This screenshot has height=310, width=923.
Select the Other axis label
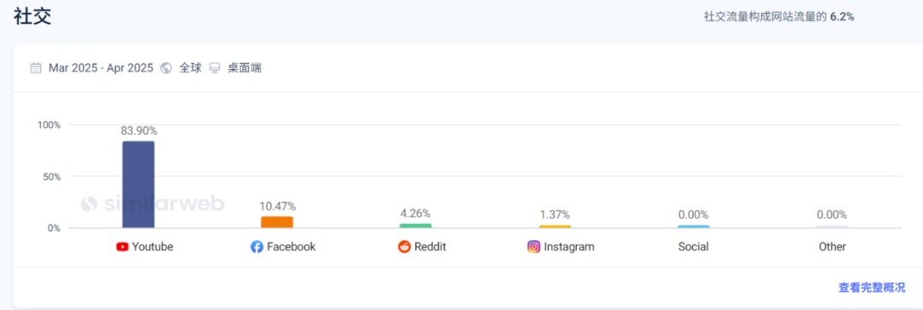(x=832, y=247)
